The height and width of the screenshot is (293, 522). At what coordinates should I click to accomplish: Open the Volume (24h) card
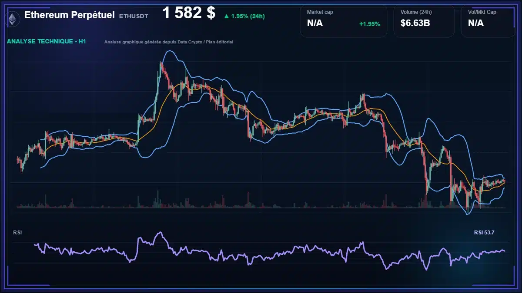click(x=424, y=21)
